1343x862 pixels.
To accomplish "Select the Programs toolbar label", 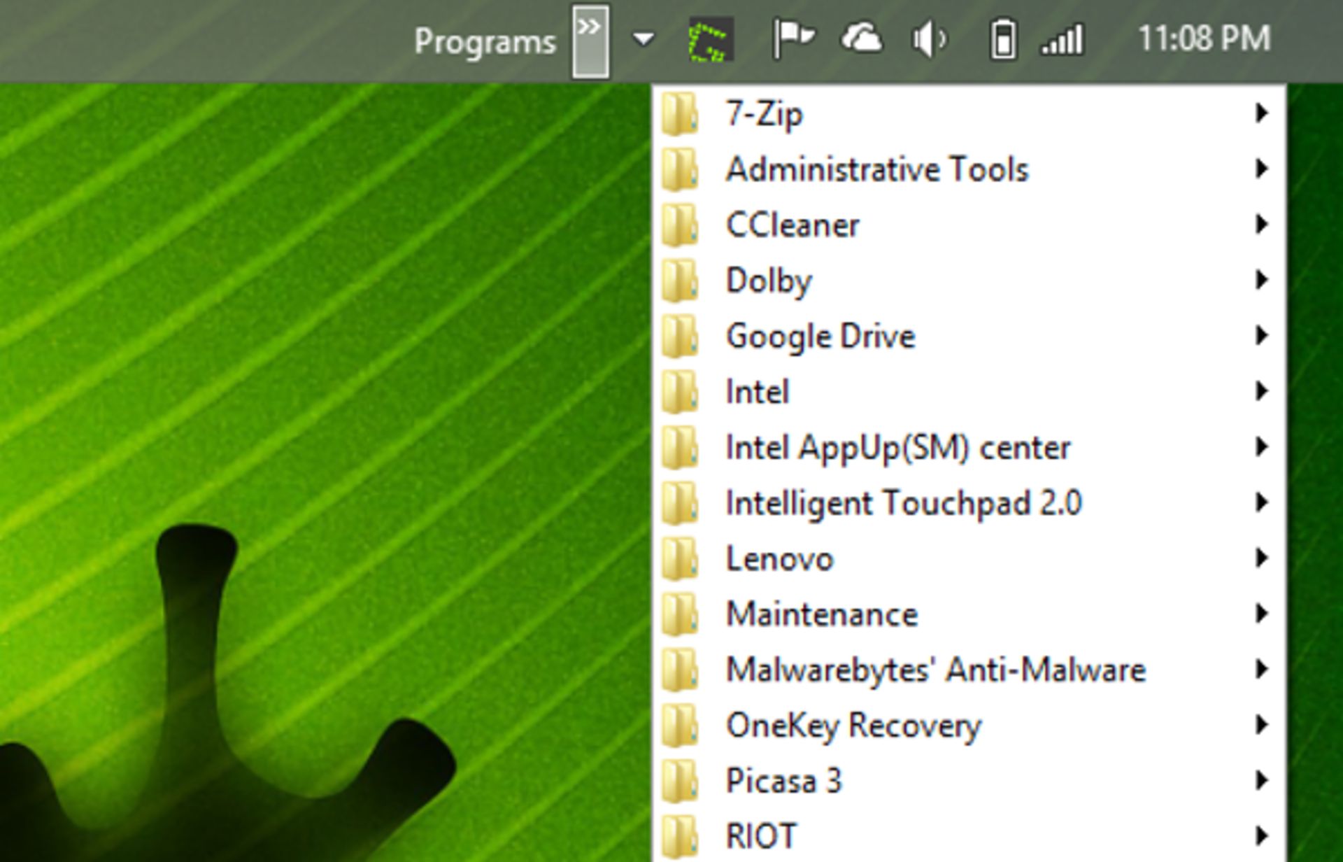I will (485, 42).
